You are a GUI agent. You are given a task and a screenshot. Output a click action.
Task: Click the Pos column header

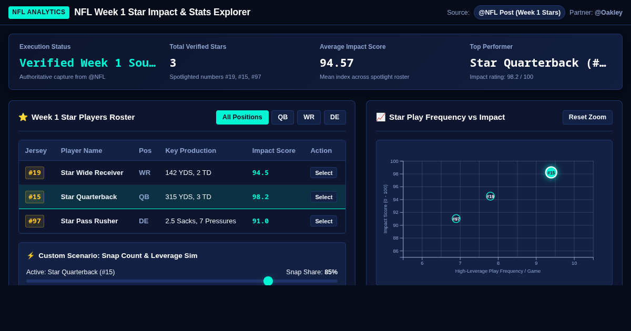click(145, 150)
